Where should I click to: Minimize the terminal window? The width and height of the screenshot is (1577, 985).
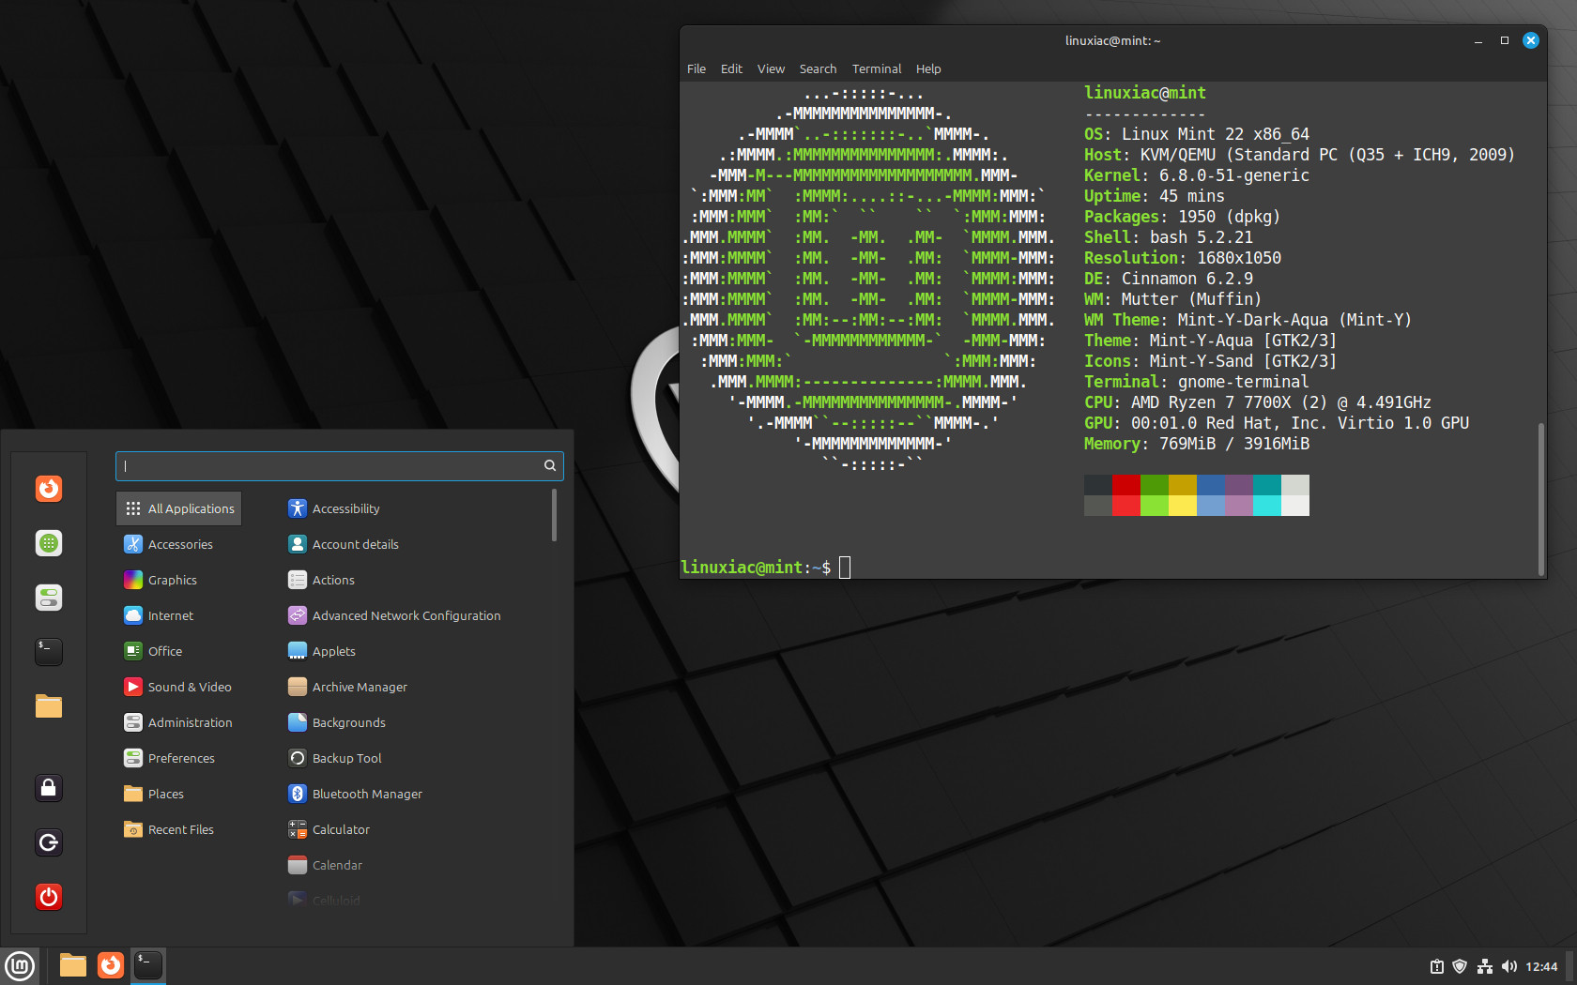click(x=1478, y=40)
